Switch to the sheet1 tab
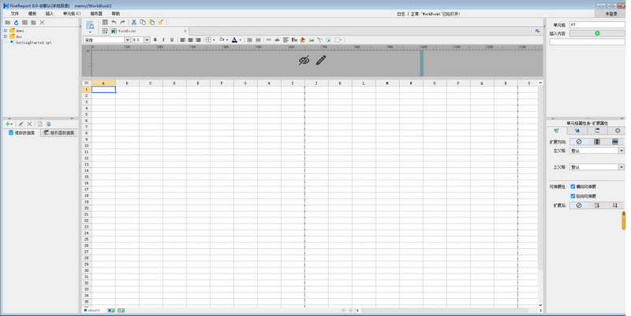 coord(92,310)
